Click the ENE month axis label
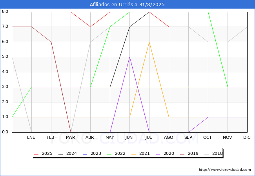 tap(31, 138)
